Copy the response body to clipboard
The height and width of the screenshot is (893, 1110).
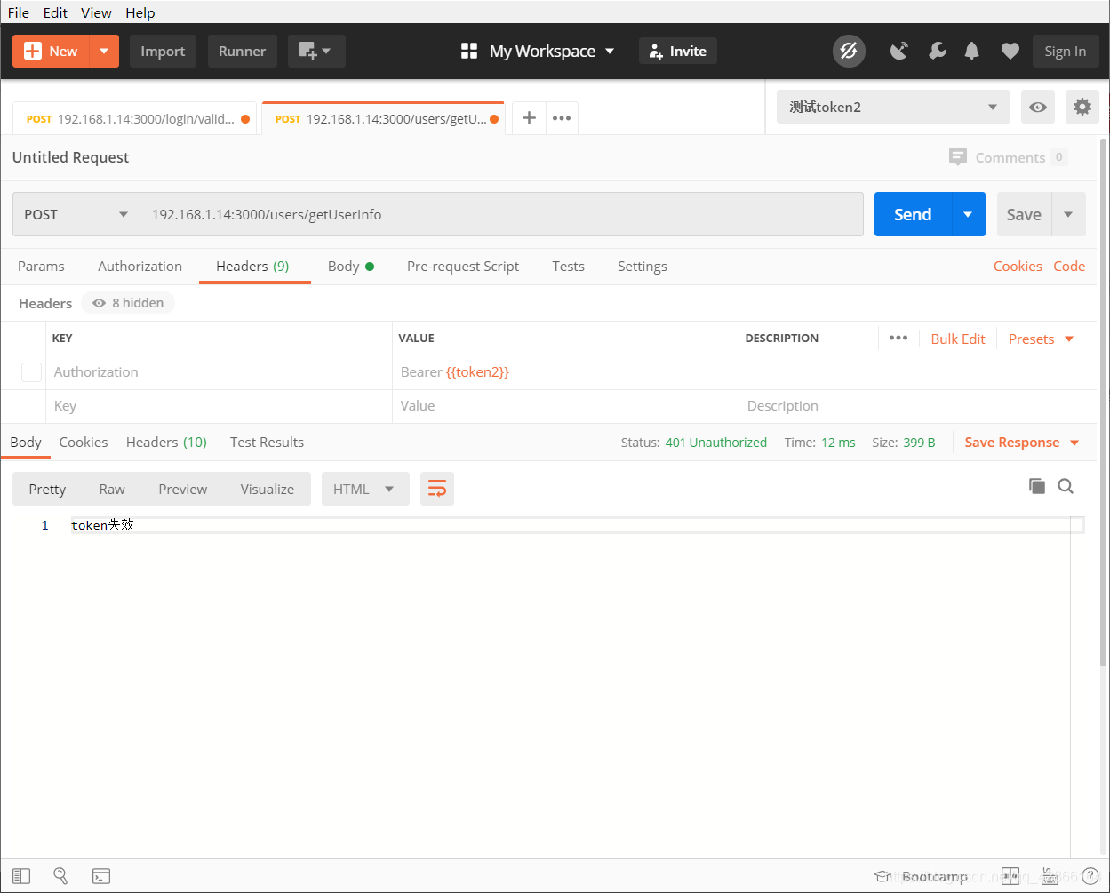click(x=1037, y=486)
